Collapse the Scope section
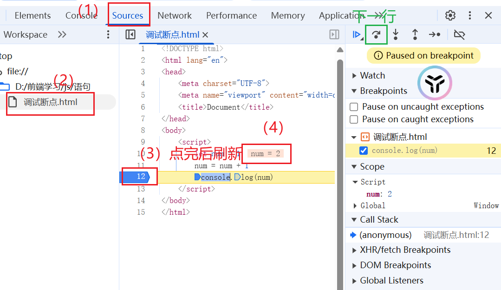The width and height of the screenshot is (501, 290). (354, 166)
